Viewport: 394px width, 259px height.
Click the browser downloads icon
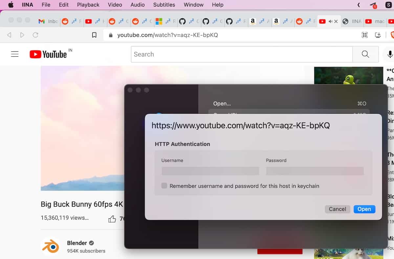[x=378, y=35]
